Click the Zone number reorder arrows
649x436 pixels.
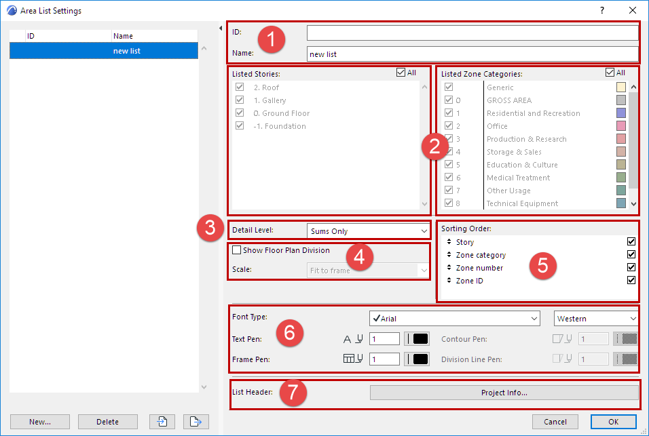[449, 267]
